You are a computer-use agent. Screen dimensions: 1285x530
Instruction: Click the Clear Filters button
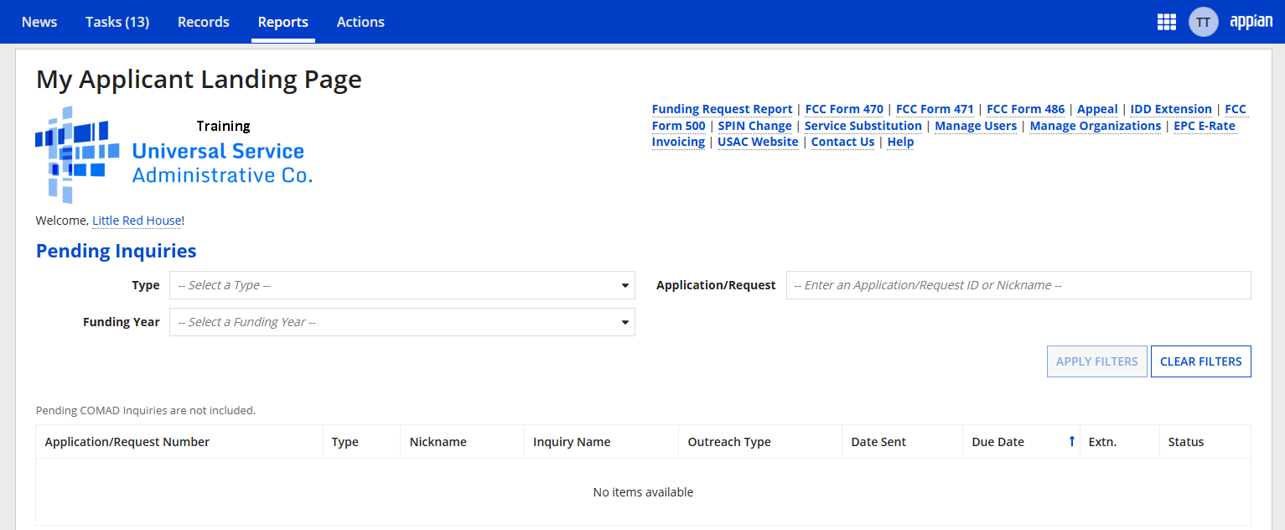tap(1201, 361)
